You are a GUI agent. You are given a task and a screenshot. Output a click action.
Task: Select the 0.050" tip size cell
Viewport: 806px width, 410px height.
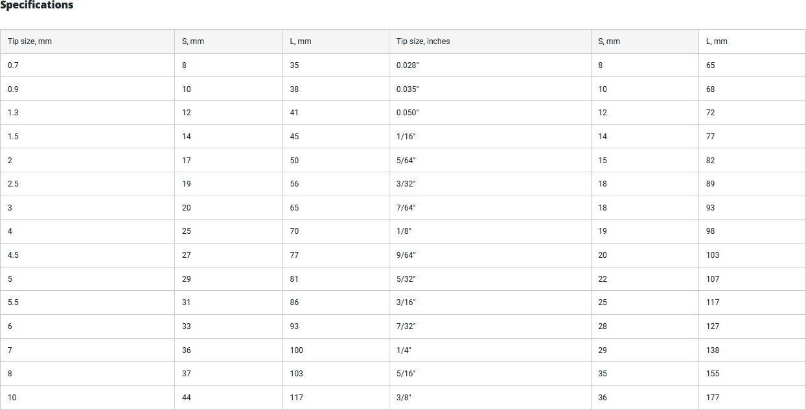[490, 113]
